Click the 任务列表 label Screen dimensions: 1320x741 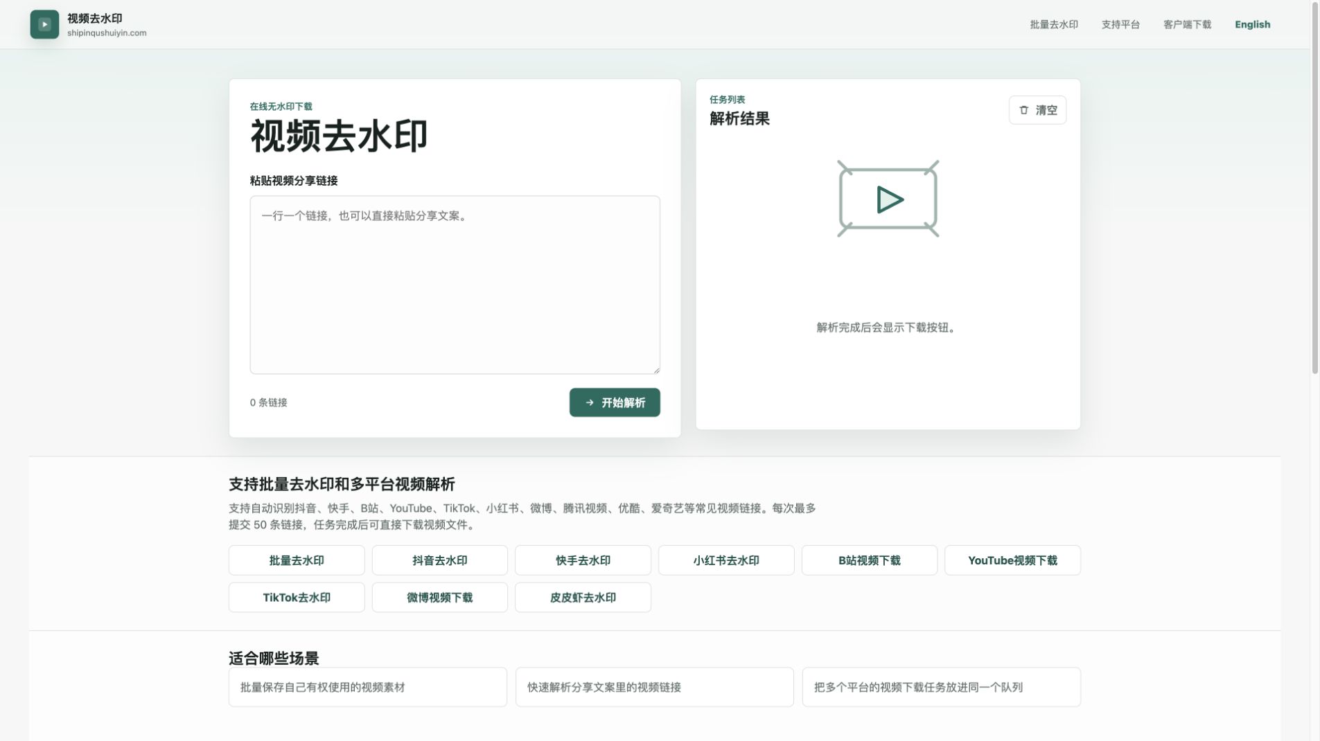[727, 100]
